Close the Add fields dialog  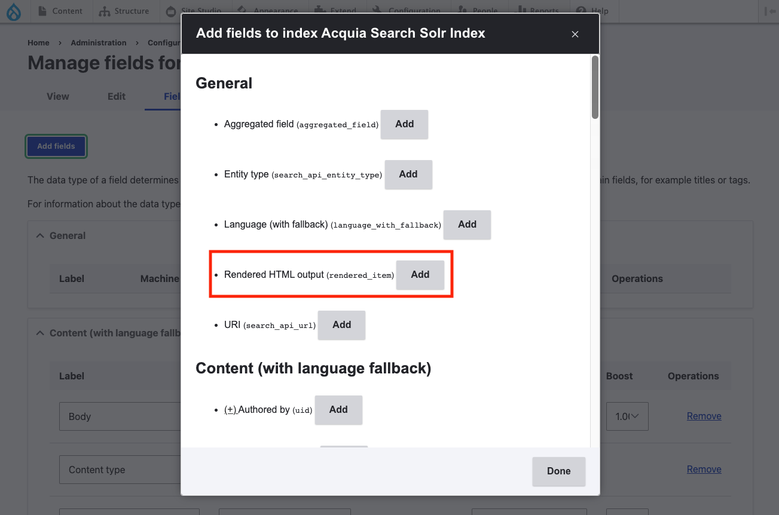click(575, 34)
